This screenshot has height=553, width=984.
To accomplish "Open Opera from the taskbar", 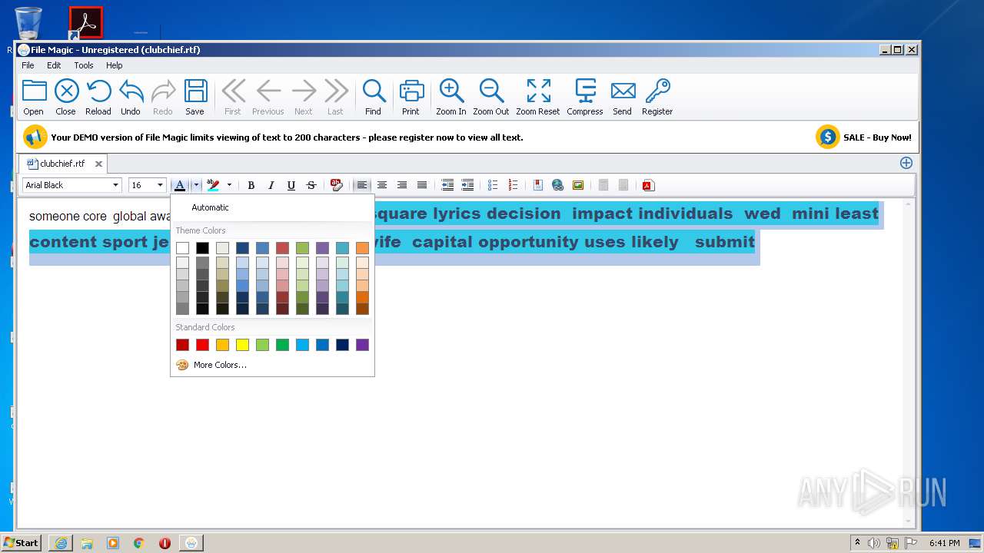I will click(x=165, y=543).
